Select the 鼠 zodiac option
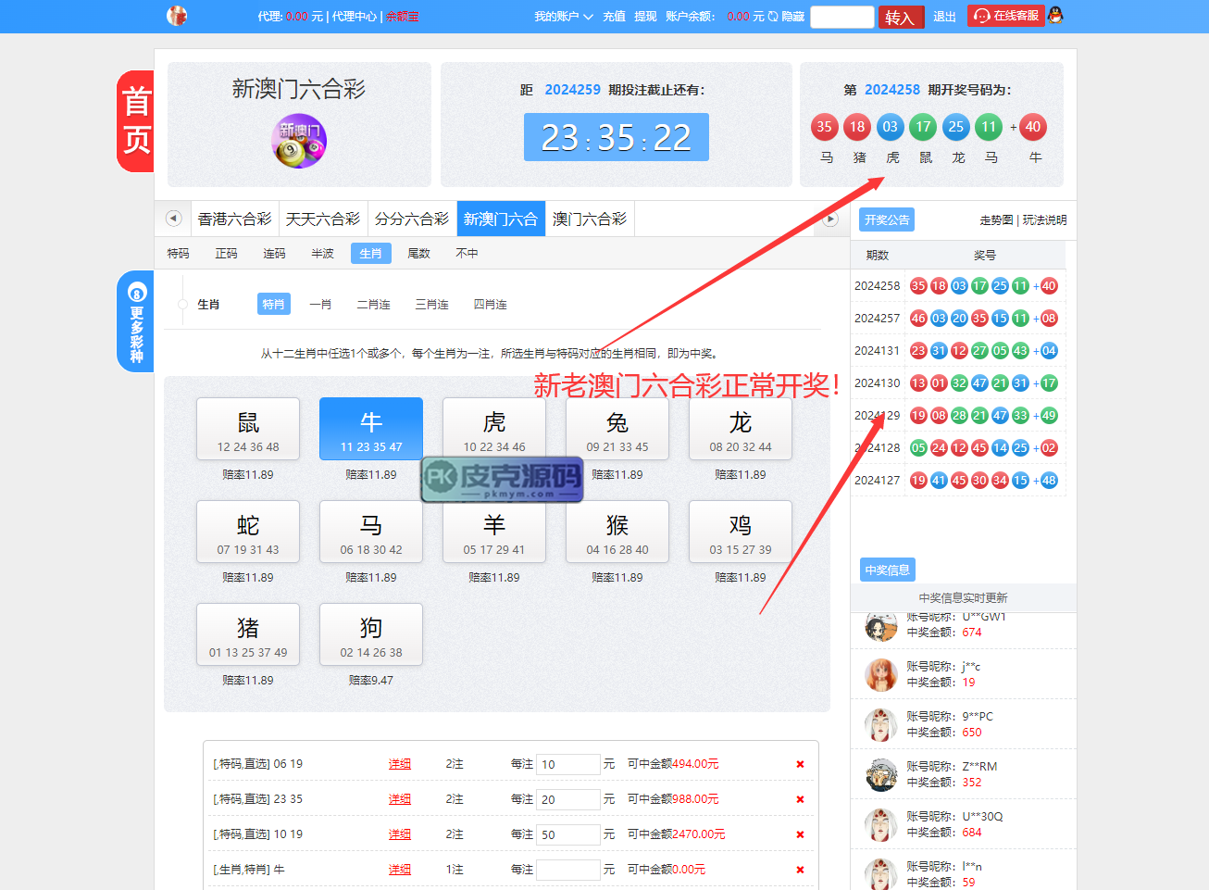Screen dimensions: 1209x890 pos(248,429)
